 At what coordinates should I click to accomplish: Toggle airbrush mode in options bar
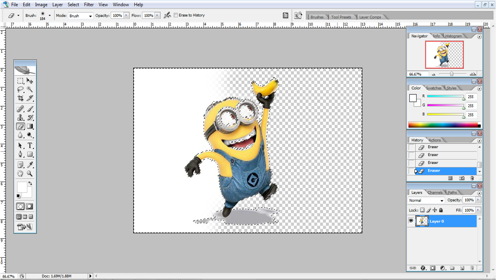point(167,15)
